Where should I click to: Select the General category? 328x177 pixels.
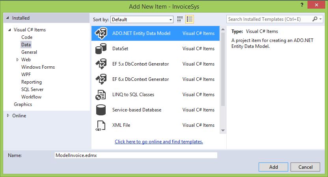pos(29,52)
